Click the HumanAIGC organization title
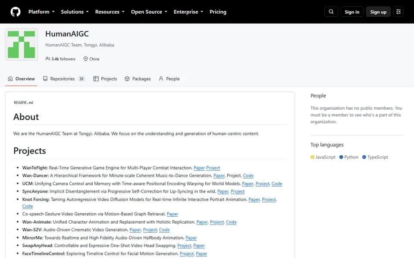414x258 pixels. [67, 34]
